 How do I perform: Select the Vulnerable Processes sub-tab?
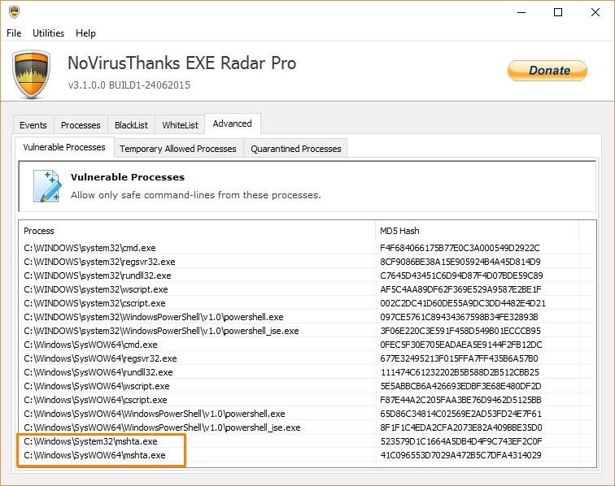tap(64, 147)
